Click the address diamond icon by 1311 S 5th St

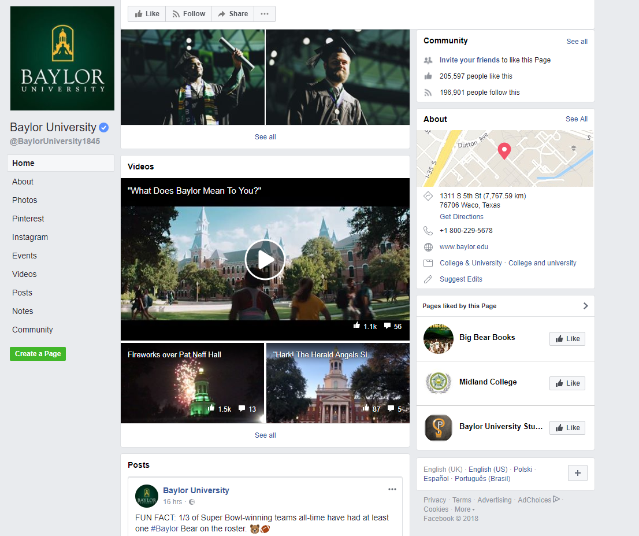click(x=428, y=196)
